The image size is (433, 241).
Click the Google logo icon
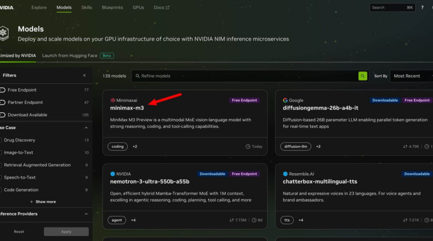285,100
